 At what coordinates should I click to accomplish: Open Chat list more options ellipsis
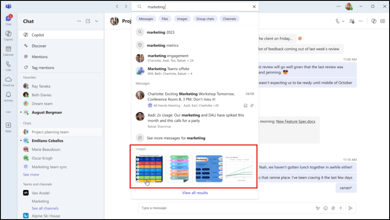coord(79,21)
